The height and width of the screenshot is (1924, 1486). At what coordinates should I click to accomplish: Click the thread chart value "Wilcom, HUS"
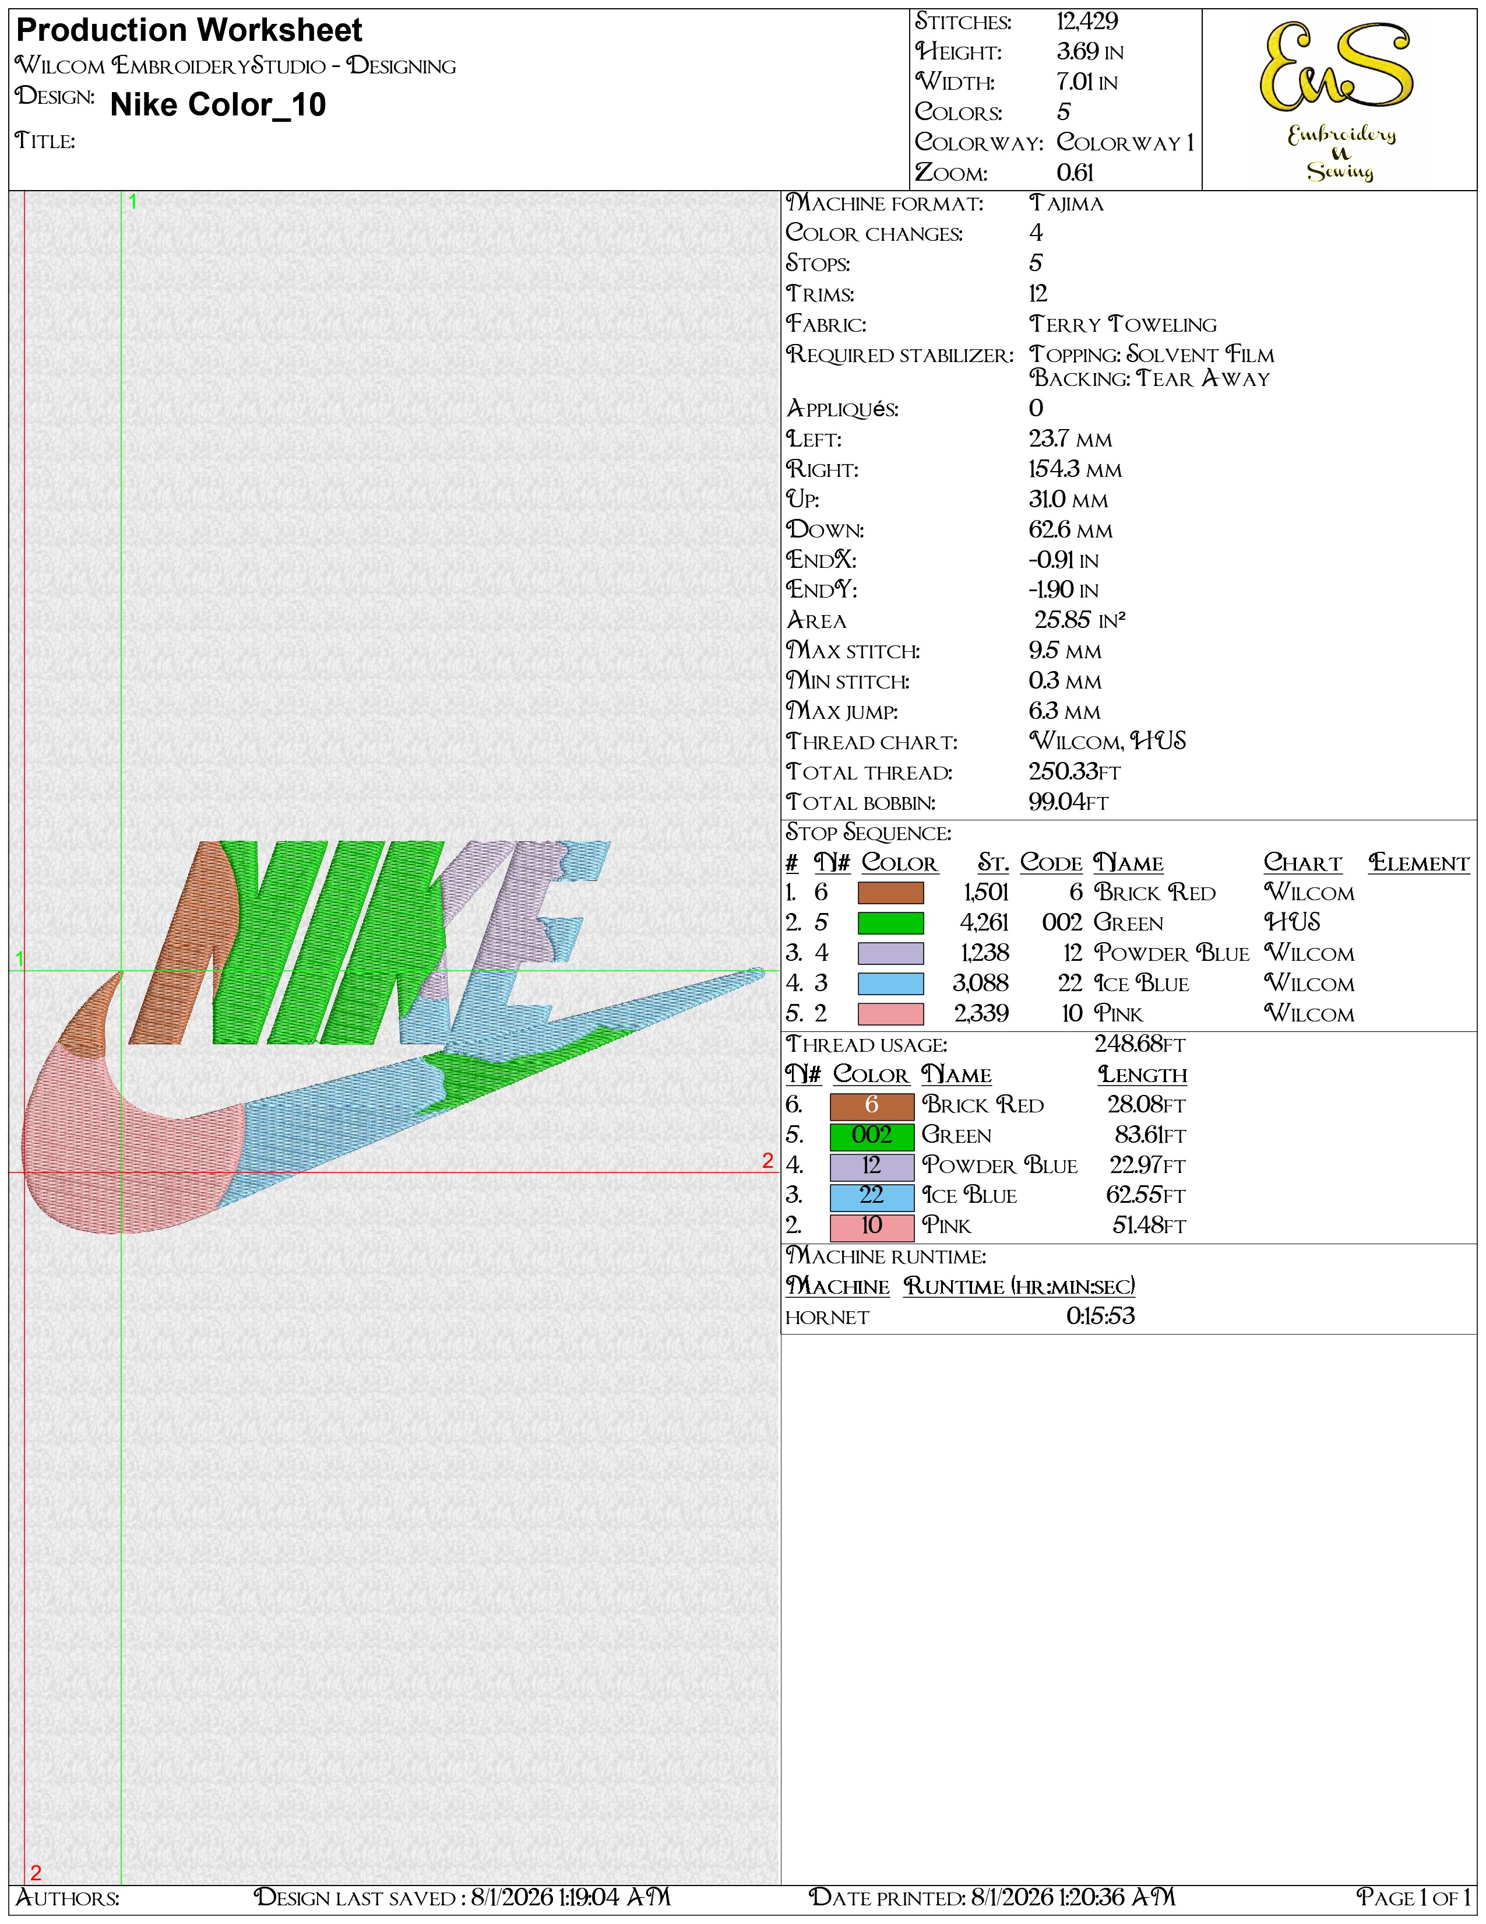click(1107, 742)
